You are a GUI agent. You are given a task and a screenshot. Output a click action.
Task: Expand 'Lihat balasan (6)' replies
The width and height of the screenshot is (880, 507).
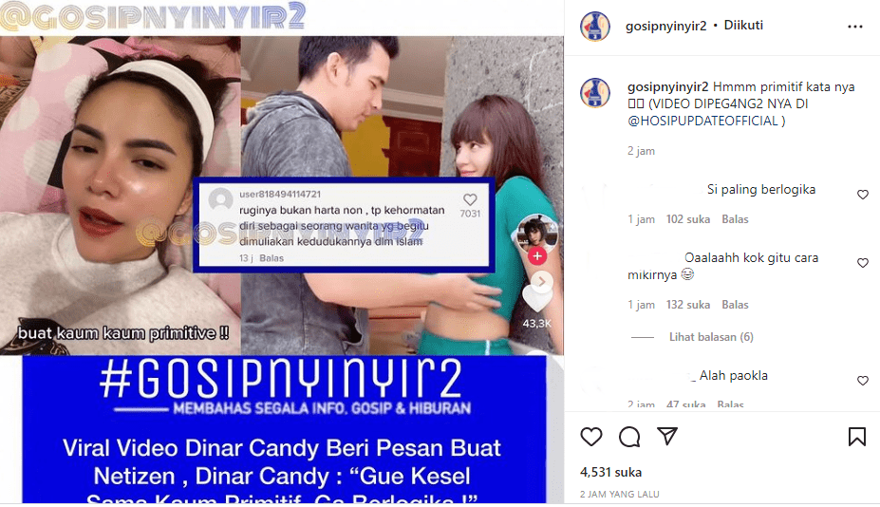tap(711, 337)
